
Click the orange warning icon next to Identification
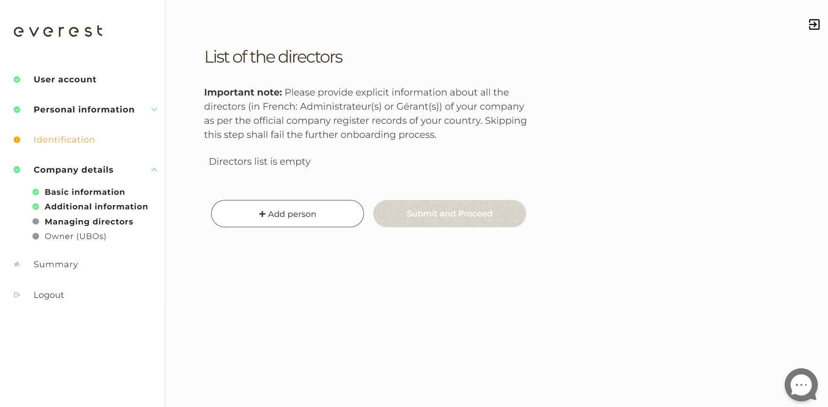pos(17,140)
